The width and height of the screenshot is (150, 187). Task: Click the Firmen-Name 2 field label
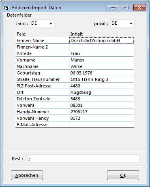point(42,47)
